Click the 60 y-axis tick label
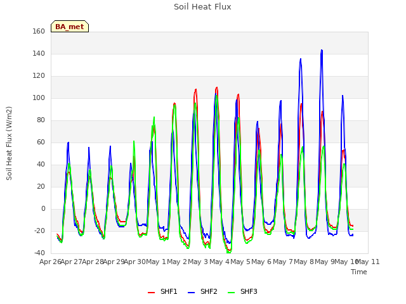This screenshot has width=406, height=304. click(41, 142)
